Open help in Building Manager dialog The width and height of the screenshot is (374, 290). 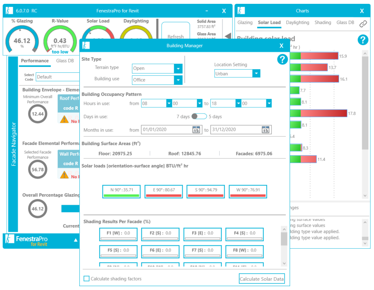[282, 59]
